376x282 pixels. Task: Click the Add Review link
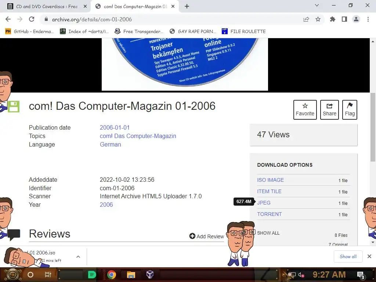tap(206, 236)
